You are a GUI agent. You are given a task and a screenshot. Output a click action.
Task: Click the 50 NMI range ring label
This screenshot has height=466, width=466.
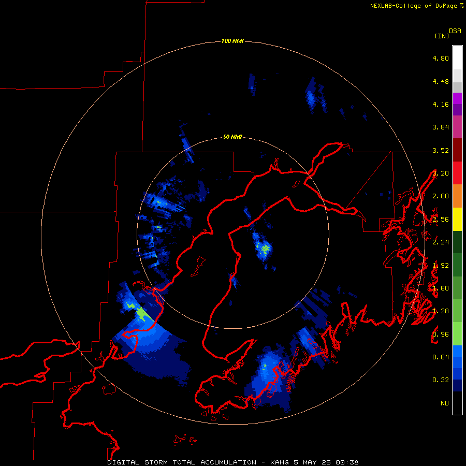[x=232, y=137]
